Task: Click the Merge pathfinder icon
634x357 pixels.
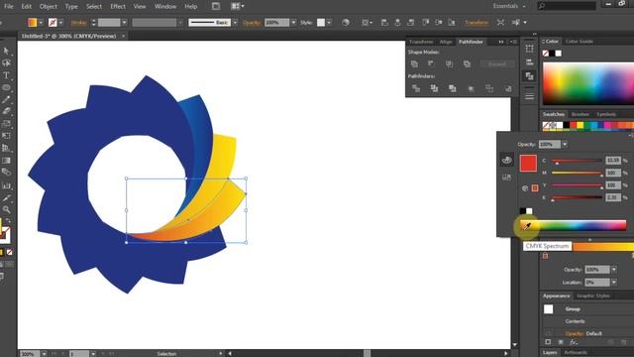Action: pyautogui.click(x=452, y=88)
